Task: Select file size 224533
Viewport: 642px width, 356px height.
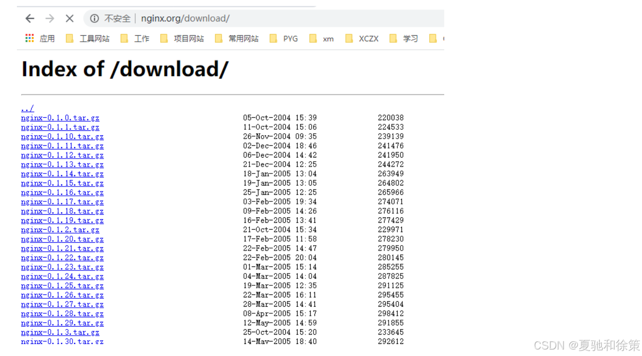Action: point(391,127)
